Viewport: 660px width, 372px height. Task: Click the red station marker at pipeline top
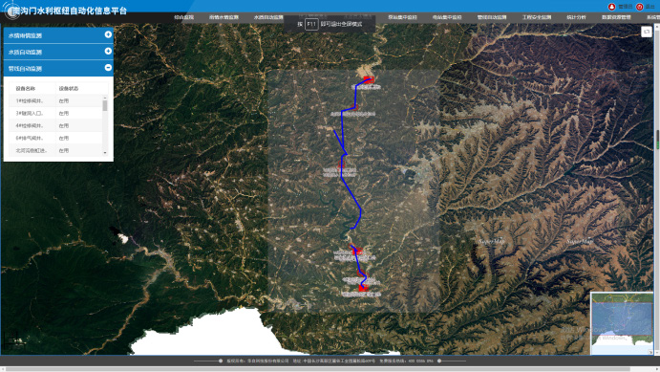(369, 79)
